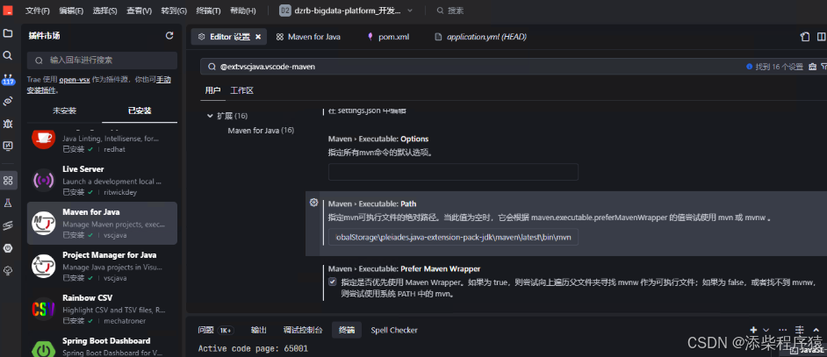Click the redhat publisher label
This screenshot has height=357, width=827.
click(x=114, y=149)
